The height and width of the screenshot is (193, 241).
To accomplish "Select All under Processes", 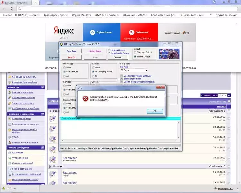I will coord(64,76).
